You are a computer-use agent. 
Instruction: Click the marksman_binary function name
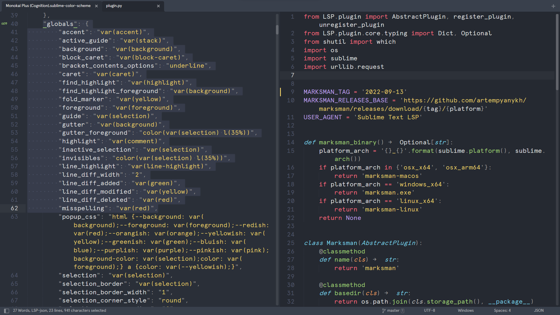pyautogui.click(x=348, y=143)
